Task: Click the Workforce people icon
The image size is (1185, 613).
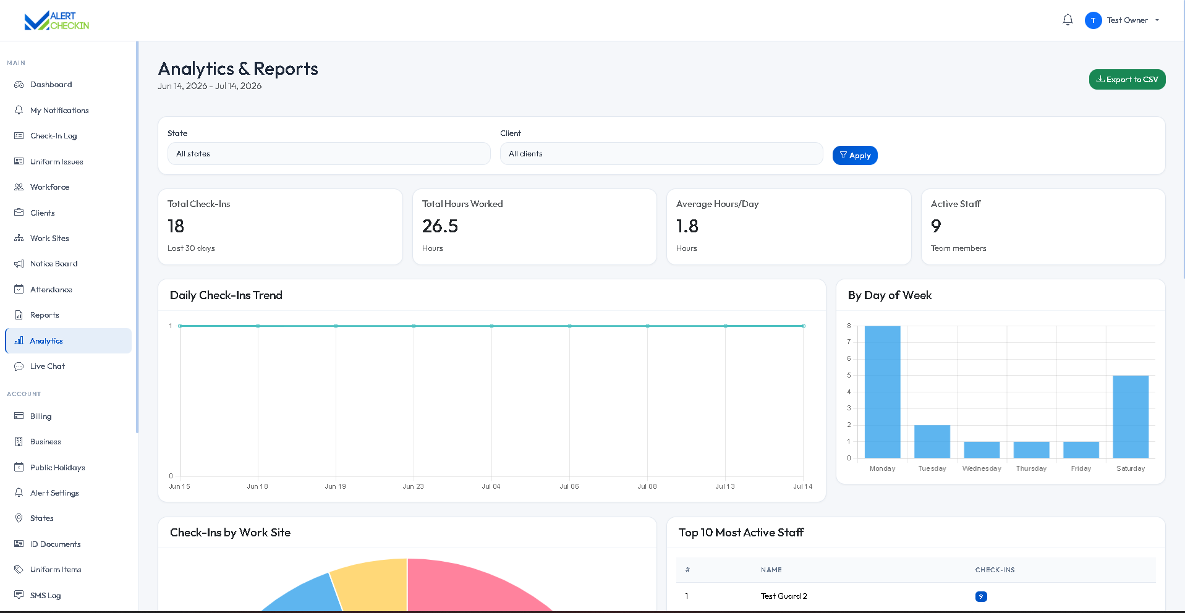Action: (19, 187)
